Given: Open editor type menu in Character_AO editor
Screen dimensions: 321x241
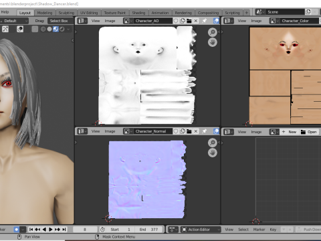Looking at the screenshot, I should click(x=82, y=21).
